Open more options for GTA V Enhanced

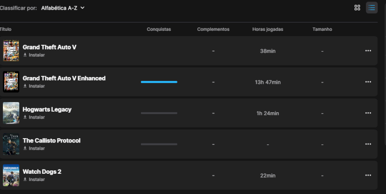coord(368,82)
